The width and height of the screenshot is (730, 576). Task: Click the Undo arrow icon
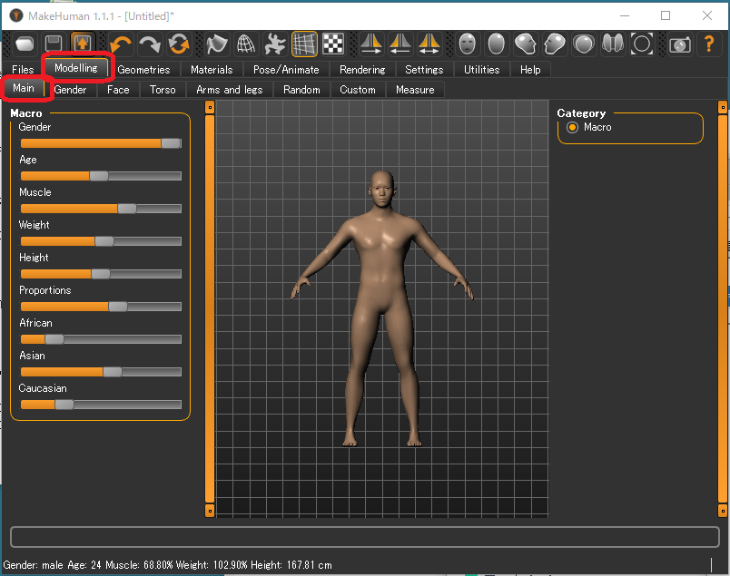(121, 44)
